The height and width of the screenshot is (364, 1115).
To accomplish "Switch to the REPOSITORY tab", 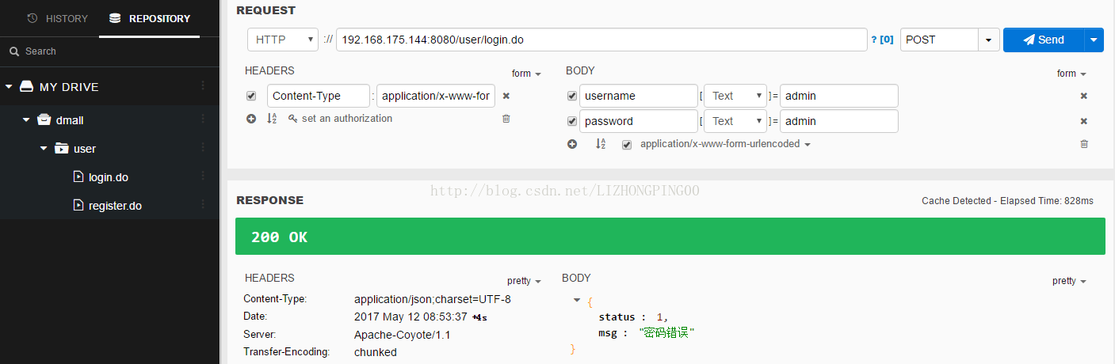I will pos(150,18).
